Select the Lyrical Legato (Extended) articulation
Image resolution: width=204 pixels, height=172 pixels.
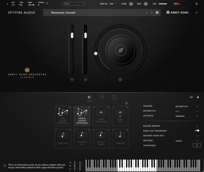coord(82,116)
